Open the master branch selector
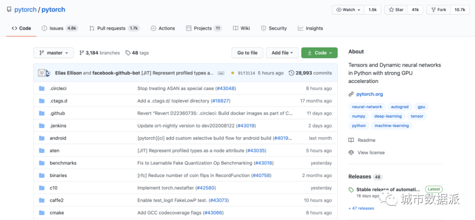This screenshot has width=475, height=220. point(53,53)
